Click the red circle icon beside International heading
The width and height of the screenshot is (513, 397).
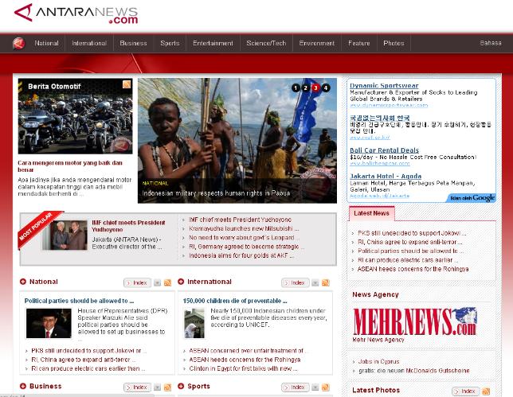[181, 282]
